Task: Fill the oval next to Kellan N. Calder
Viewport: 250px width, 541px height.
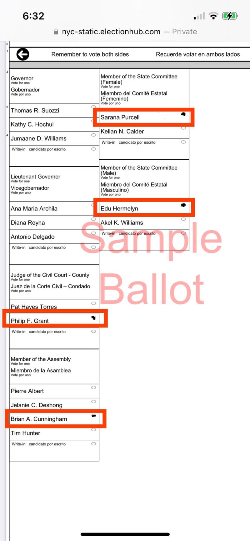Action: click(183, 128)
